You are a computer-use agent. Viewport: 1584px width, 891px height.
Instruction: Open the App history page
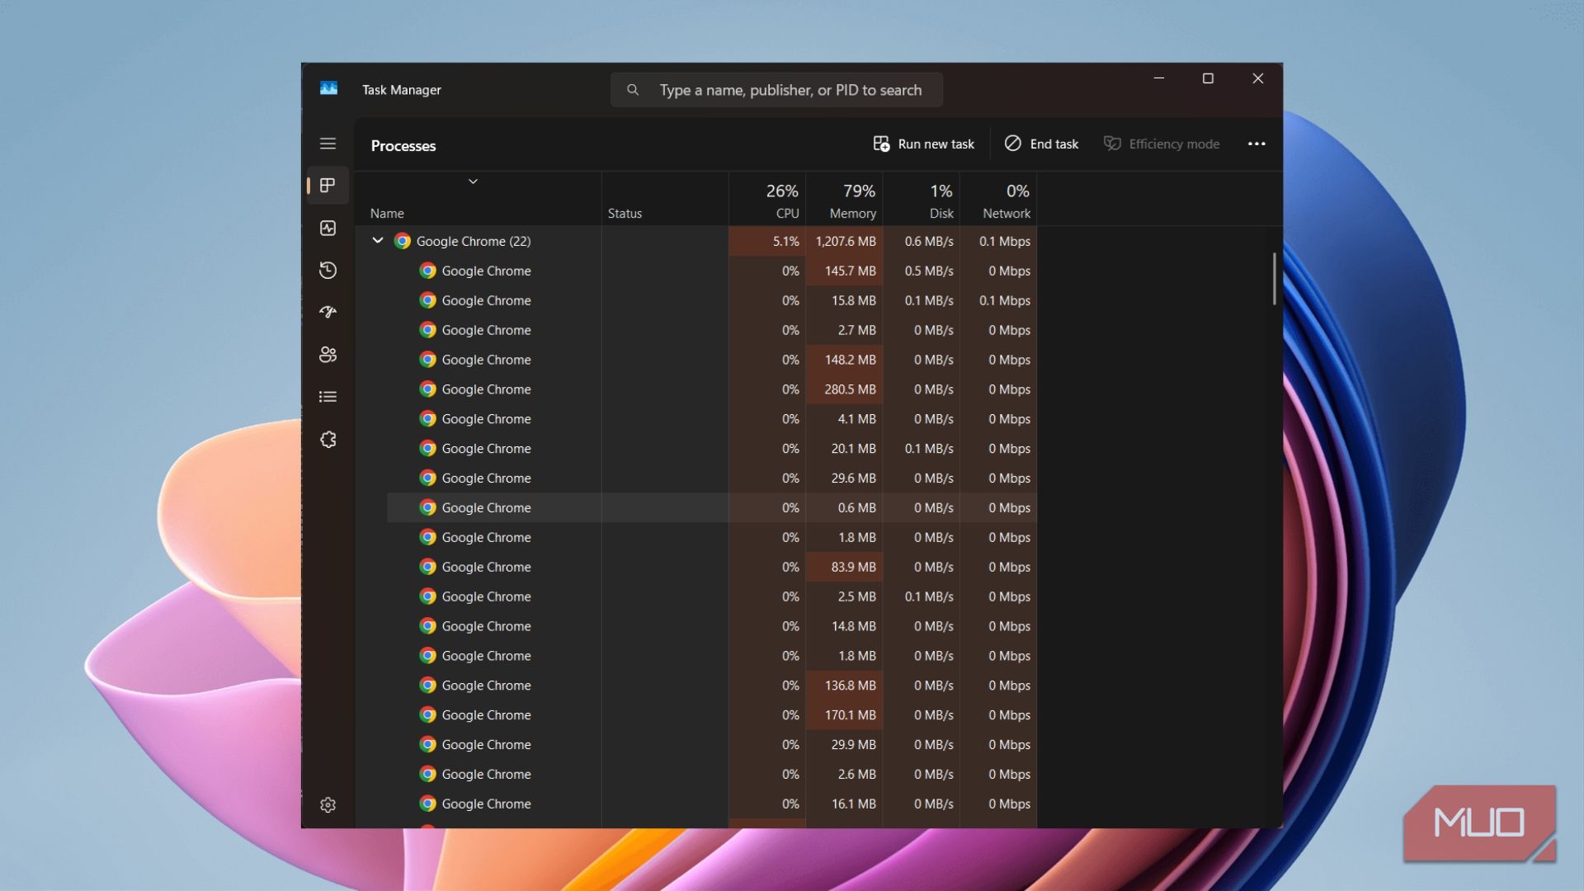pos(328,270)
